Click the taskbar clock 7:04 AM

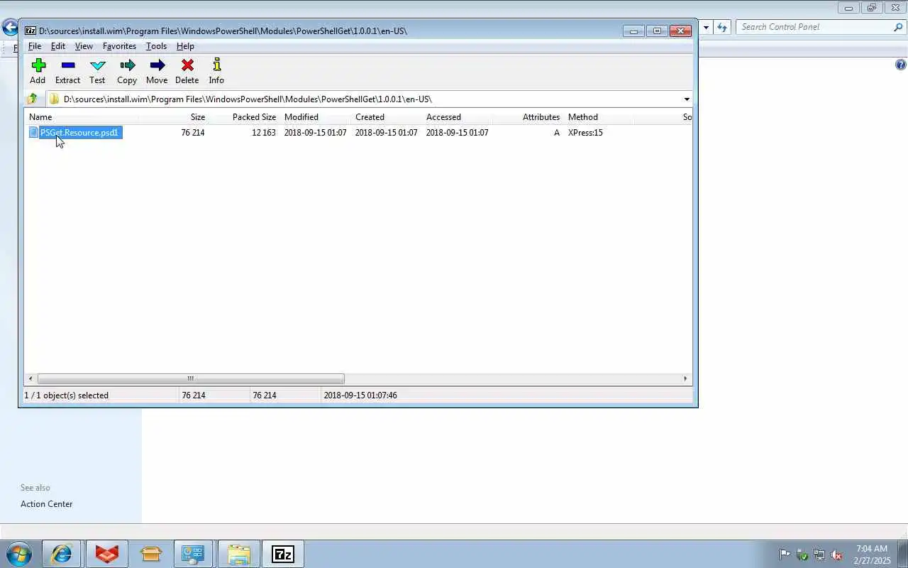point(872,549)
